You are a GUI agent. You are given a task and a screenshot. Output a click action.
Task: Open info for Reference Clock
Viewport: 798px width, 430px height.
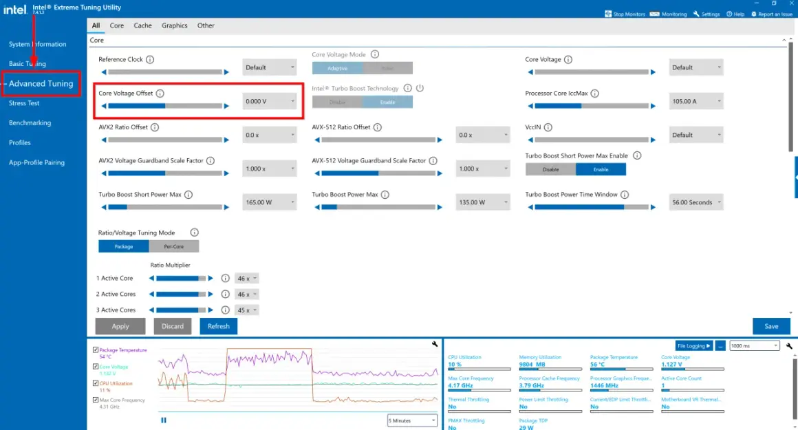[x=150, y=60]
